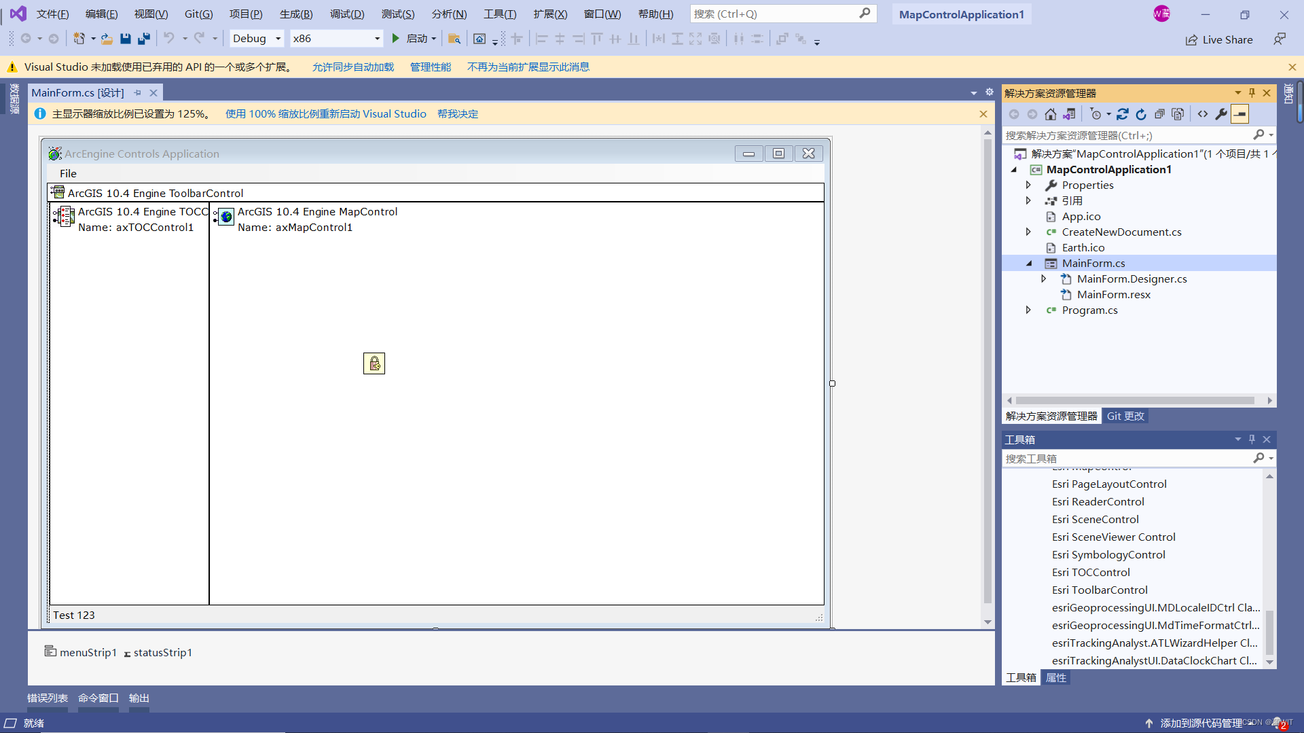
Task: Expand the Properties tree node
Action: click(x=1028, y=185)
